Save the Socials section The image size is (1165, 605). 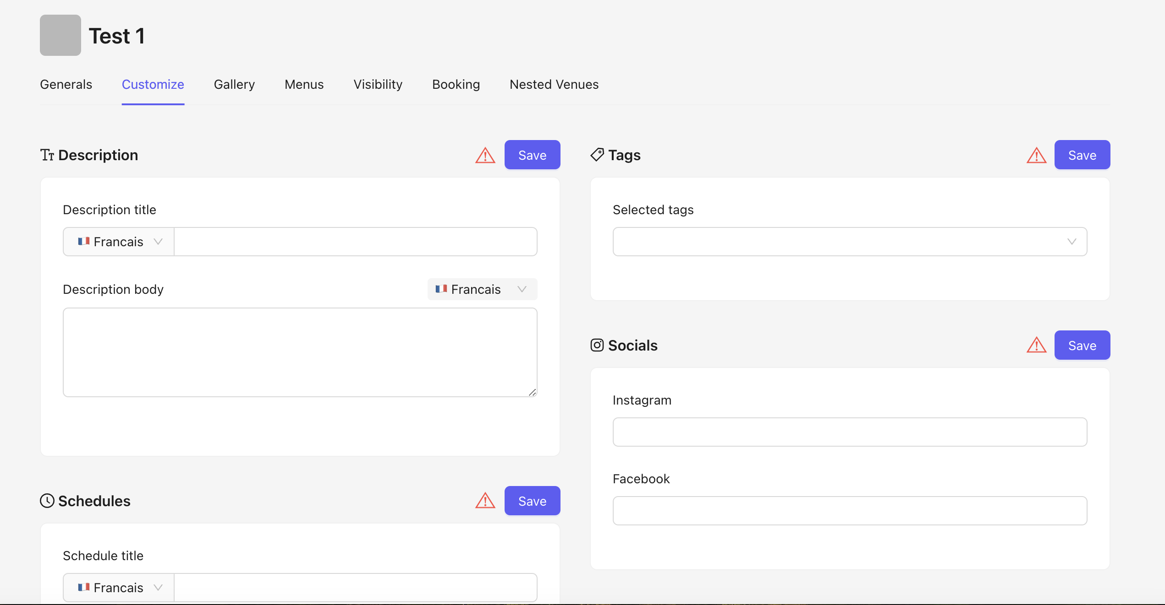pyautogui.click(x=1082, y=346)
